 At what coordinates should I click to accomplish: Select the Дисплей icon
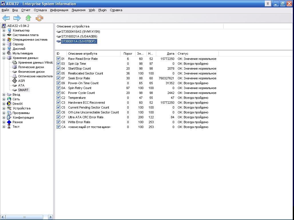[9, 49]
